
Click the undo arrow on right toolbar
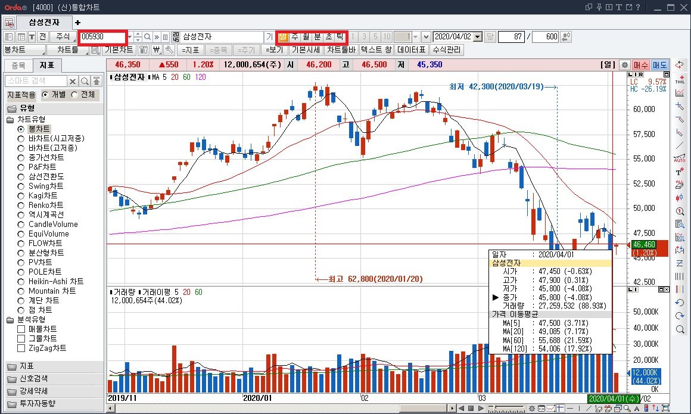680,303
